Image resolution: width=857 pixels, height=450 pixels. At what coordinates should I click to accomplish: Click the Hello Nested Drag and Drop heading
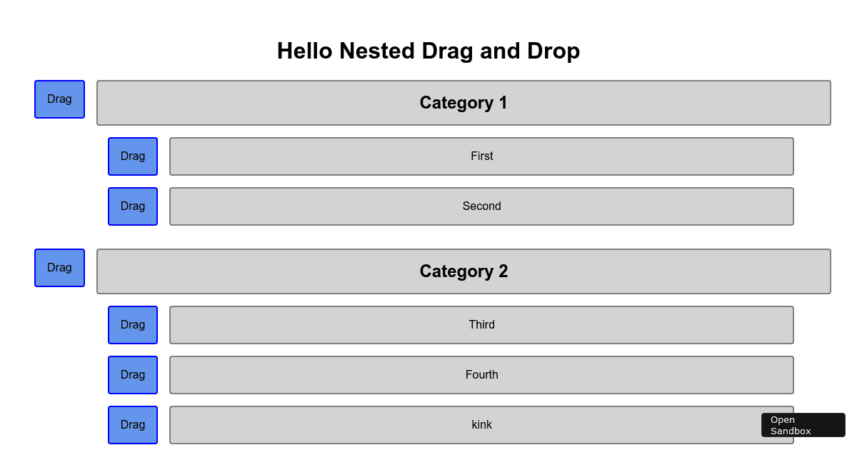428,51
